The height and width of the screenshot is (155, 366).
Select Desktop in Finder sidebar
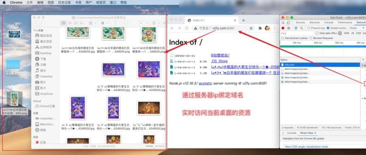tap(43, 53)
